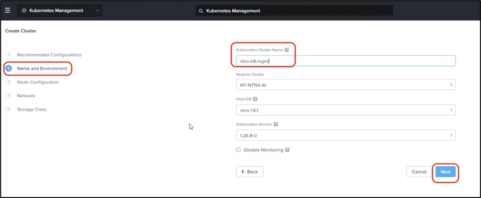Open the Host OS ntnx-1.6.1 dropdown
Image resolution: width=481 pixels, height=198 pixels.
[x=346, y=110]
